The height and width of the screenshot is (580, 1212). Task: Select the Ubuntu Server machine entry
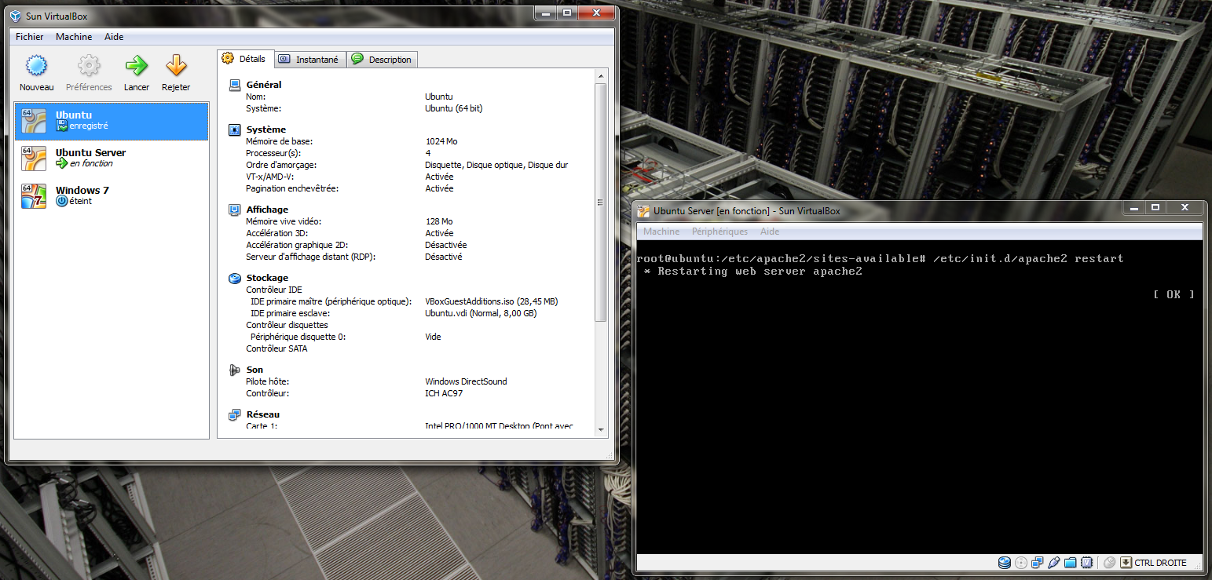111,159
